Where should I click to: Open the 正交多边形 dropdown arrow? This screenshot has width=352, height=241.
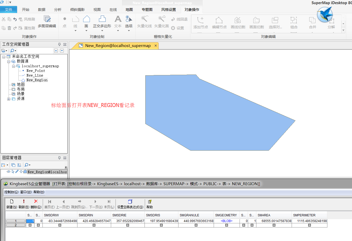pos(102,31)
